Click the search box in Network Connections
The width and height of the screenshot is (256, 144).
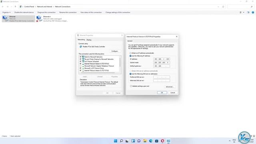(240, 7)
